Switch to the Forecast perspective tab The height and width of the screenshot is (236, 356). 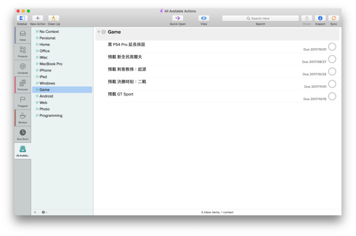[23, 85]
